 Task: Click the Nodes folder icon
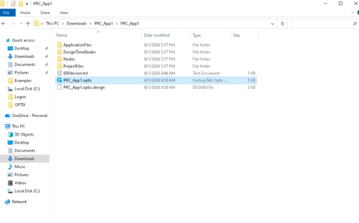coord(60,59)
